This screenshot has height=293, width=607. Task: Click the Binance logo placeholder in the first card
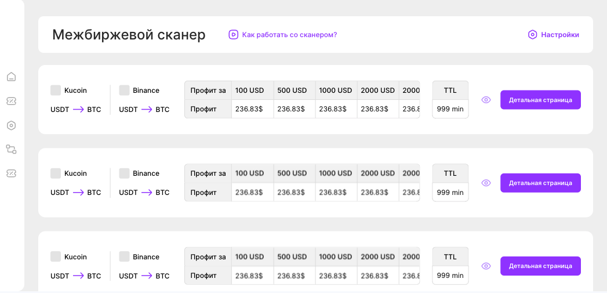click(x=124, y=91)
